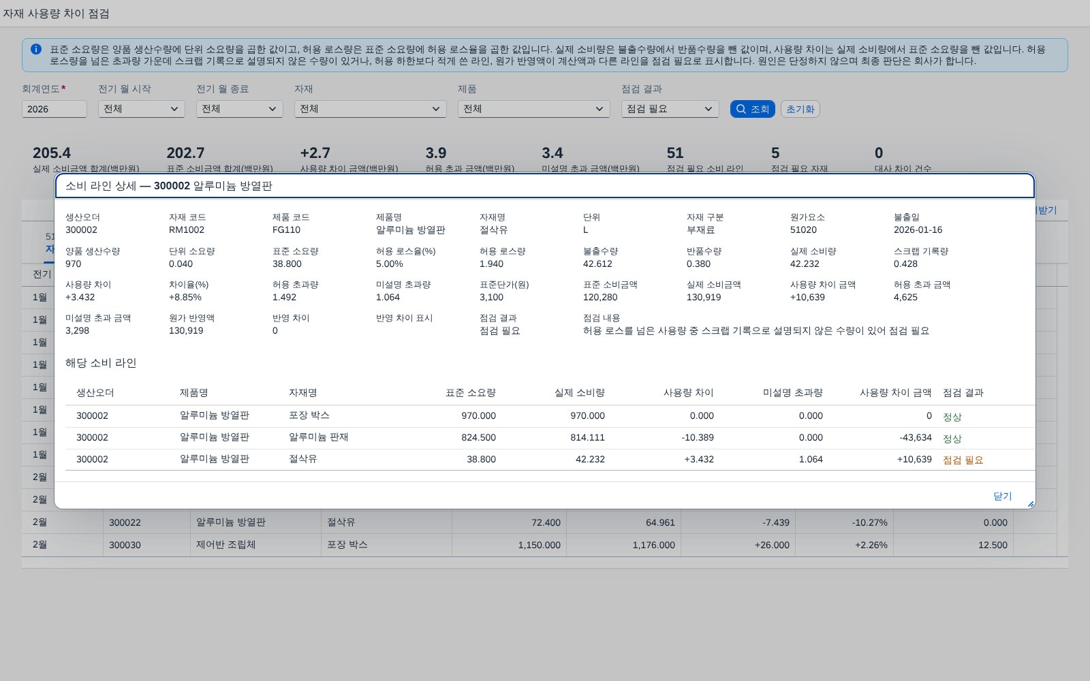Open the 점검 결과 dropdown
The height and width of the screenshot is (681, 1090).
[670, 109]
